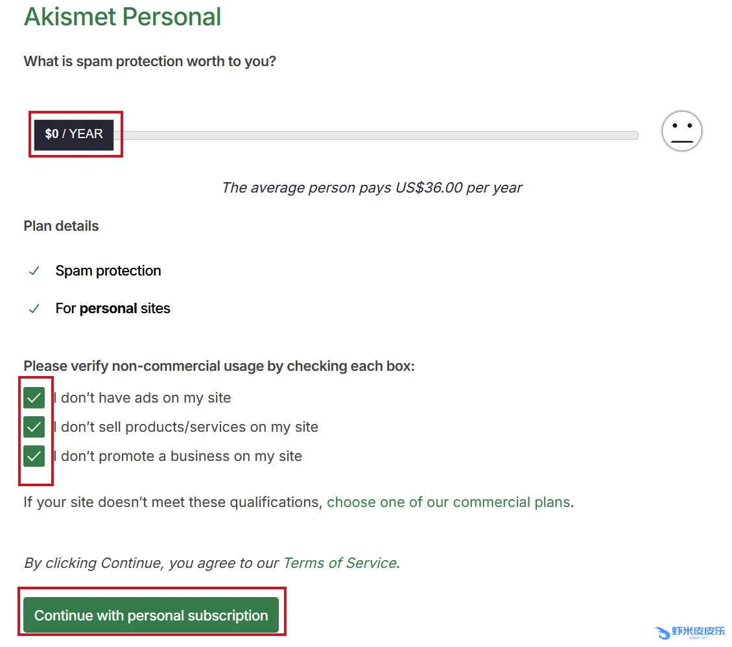Click the Chinese watermark text beside the logo

[x=699, y=631]
